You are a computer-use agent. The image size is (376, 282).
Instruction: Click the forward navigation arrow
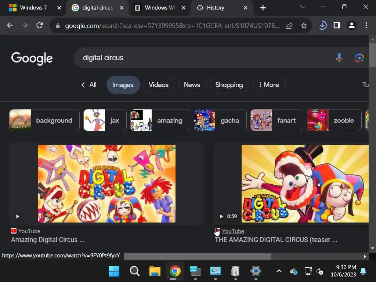click(25, 25)
